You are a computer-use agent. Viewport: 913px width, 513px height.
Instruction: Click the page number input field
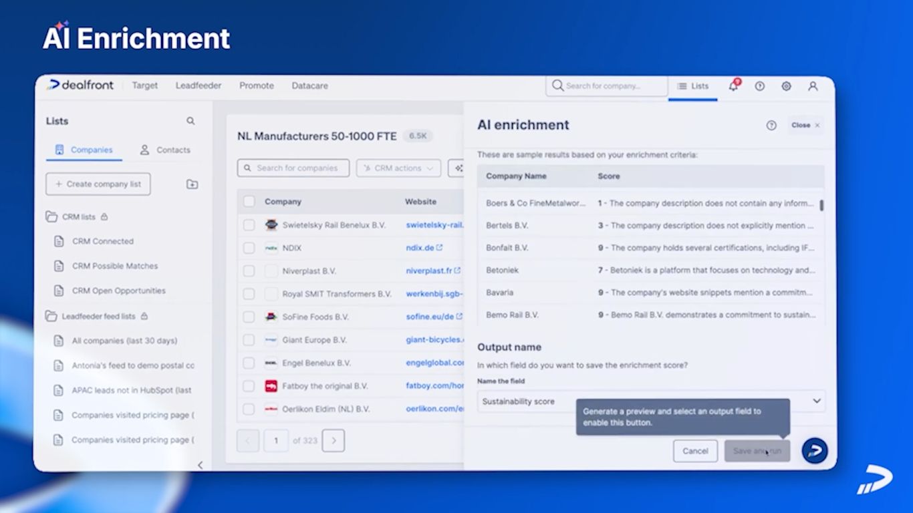[x=275, y=441]
